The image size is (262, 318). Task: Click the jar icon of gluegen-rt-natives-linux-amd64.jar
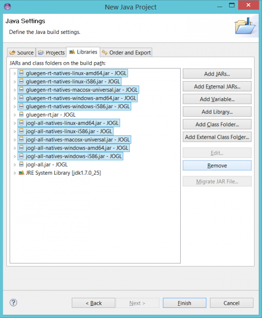pyautogui.click(x=21, y=73)
